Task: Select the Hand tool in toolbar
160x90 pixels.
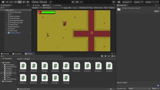Action: tap(3, 2)
